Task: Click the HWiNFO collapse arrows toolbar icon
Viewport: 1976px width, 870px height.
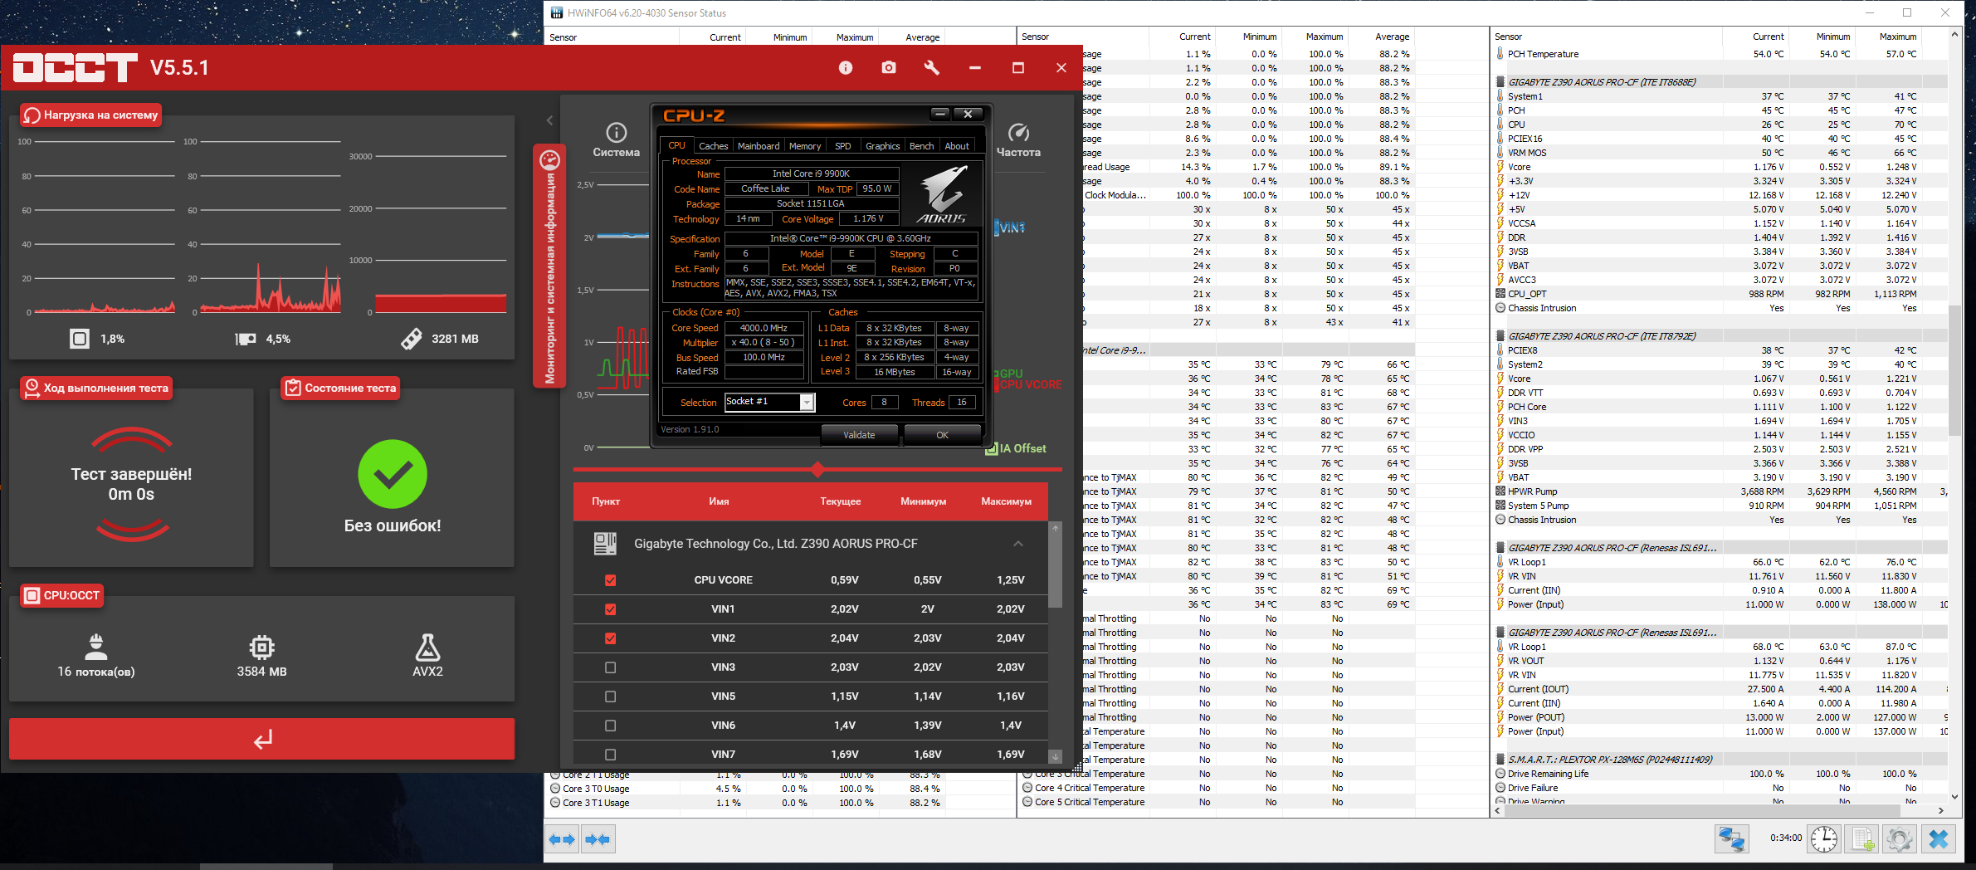Action: [x=598, y=839]
